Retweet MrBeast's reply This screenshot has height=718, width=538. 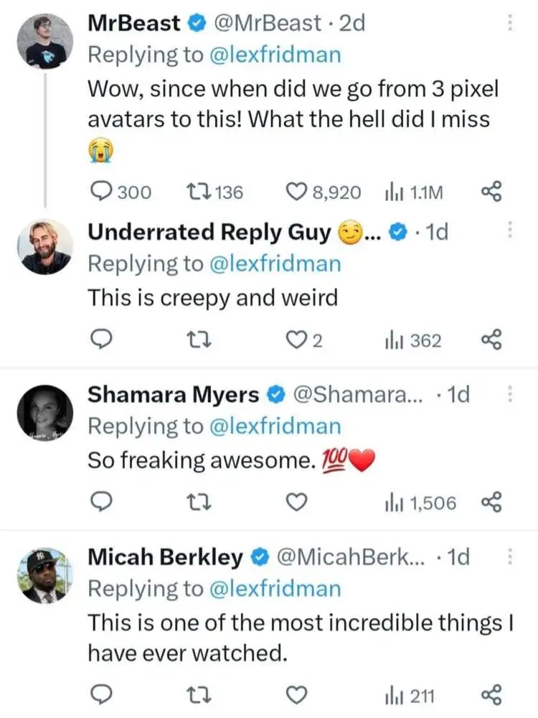(195, 192)
